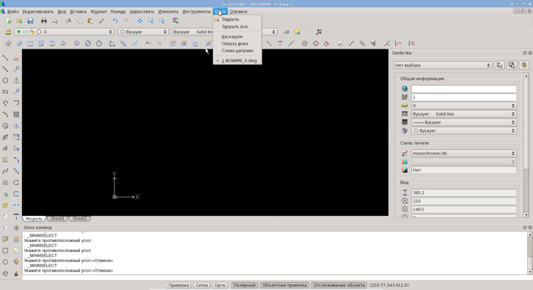Switch to the Sheet1 tab

tap(57, 219)
